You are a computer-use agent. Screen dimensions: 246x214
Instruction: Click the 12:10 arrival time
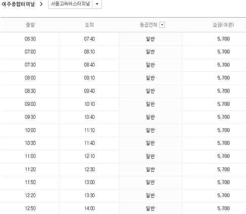point(89,156)
